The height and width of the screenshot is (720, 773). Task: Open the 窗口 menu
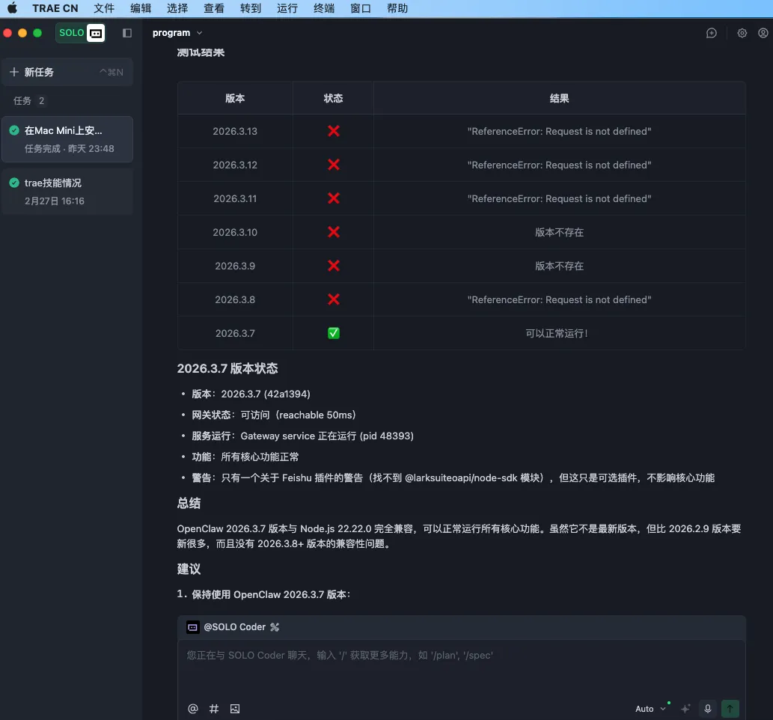pyautogui.click(x=361, y=8)
